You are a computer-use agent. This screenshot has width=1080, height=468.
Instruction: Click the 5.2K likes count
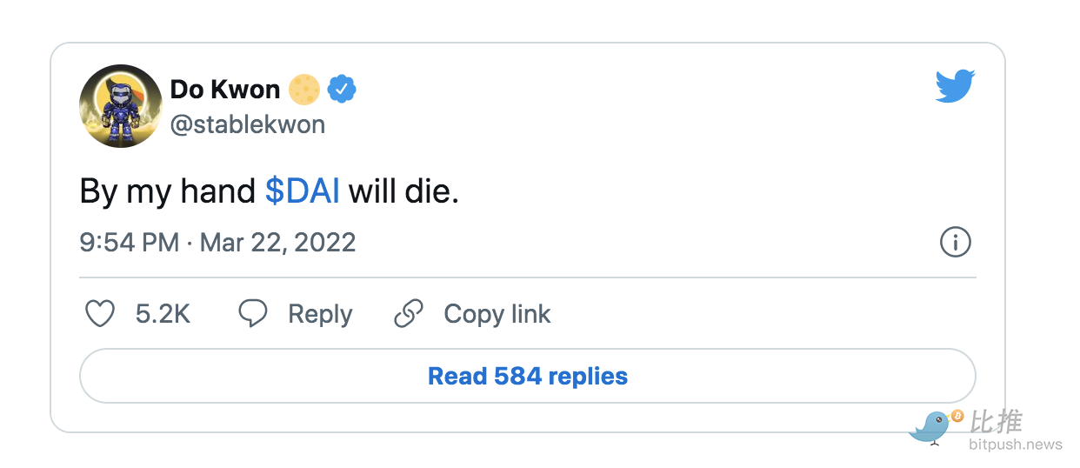pos(163,314)
